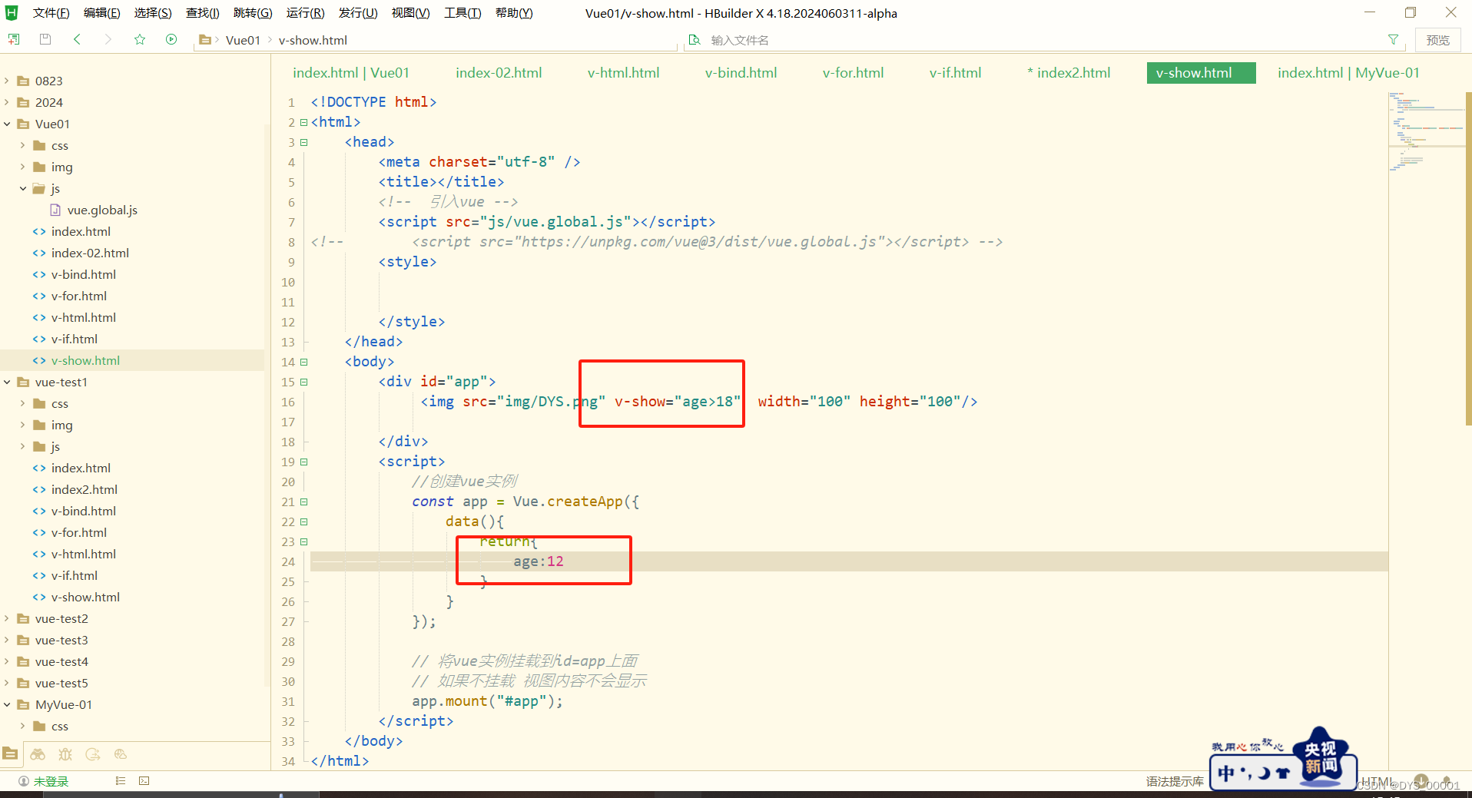Click the outline list icon in status bar

click(121, 781)
